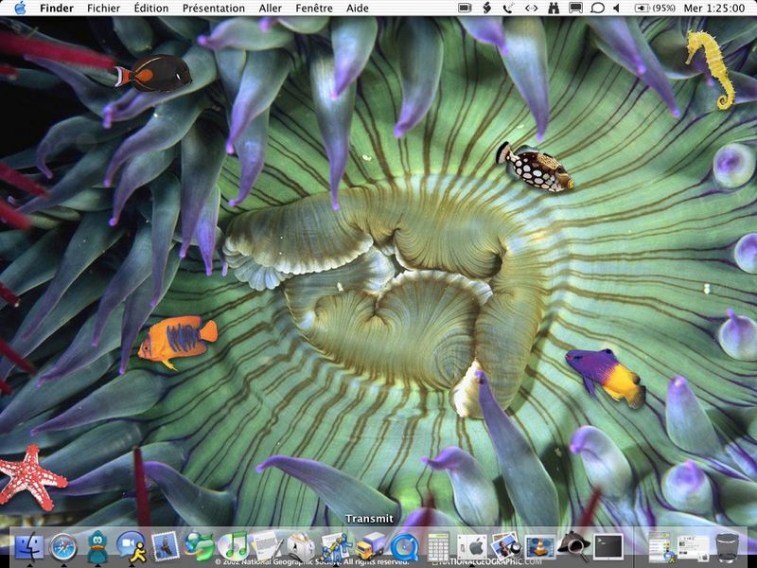Image resolution: width=757 pixels, height=568 pixels.
Task: Open the iChat bubble status menu
Action: 597,8
